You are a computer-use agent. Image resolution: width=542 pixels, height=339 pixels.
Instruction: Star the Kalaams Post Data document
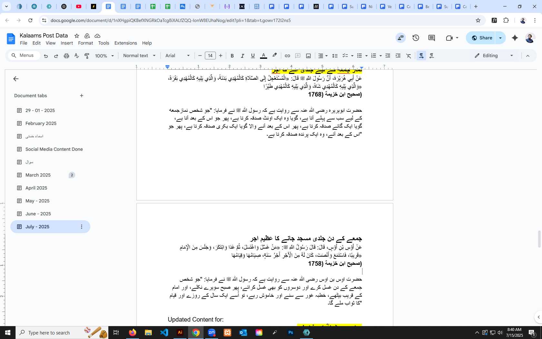click(77, 36)
